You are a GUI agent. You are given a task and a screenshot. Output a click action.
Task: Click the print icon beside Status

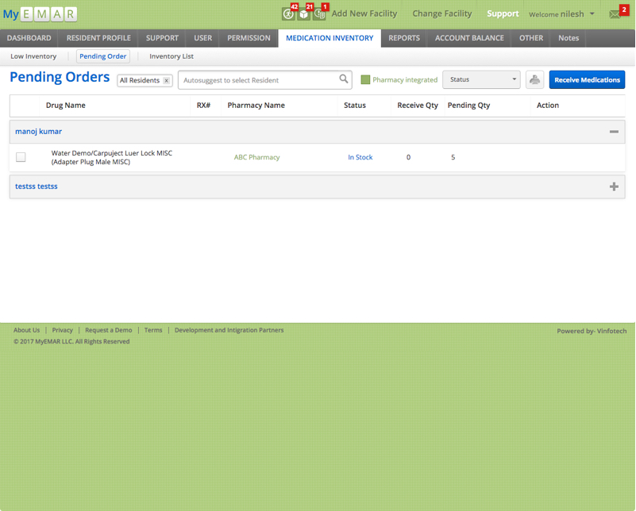coord(534,80)
